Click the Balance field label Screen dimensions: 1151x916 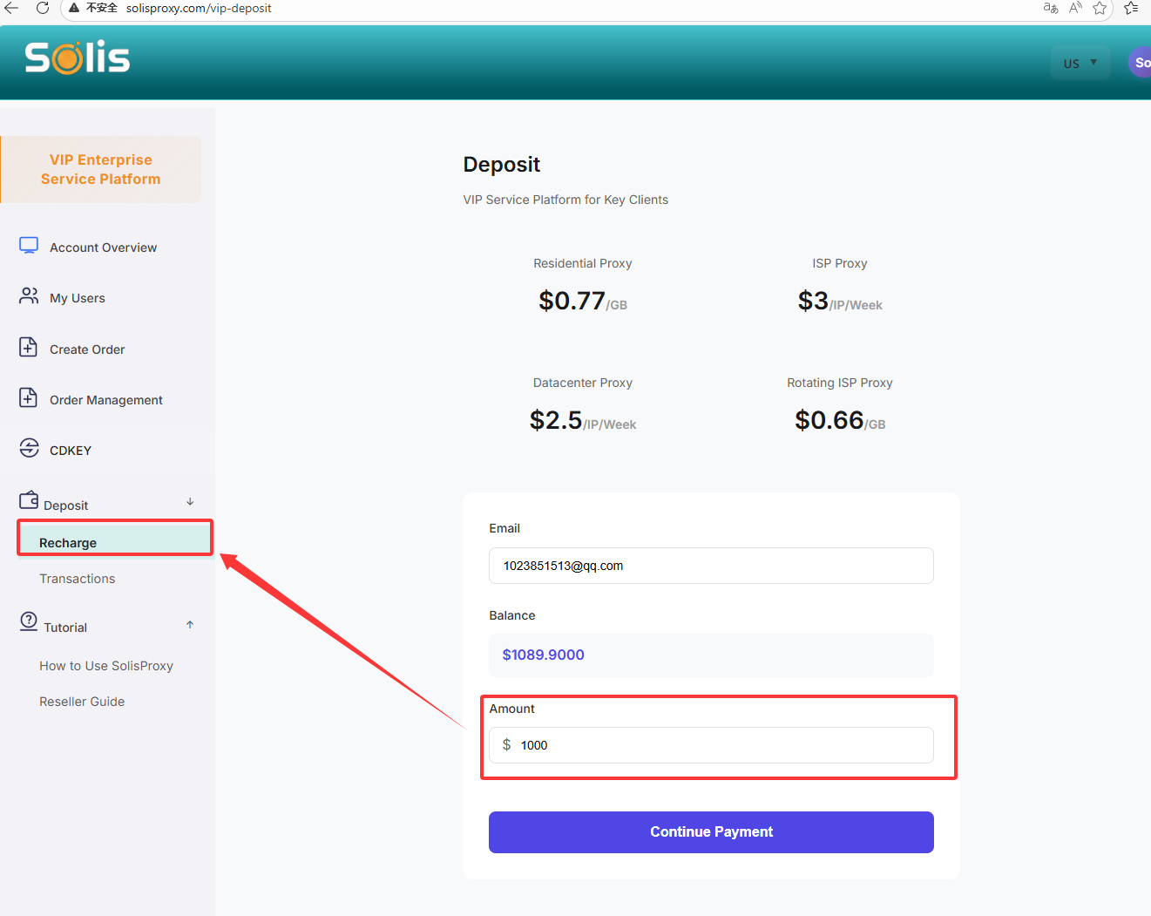point(512,615)
